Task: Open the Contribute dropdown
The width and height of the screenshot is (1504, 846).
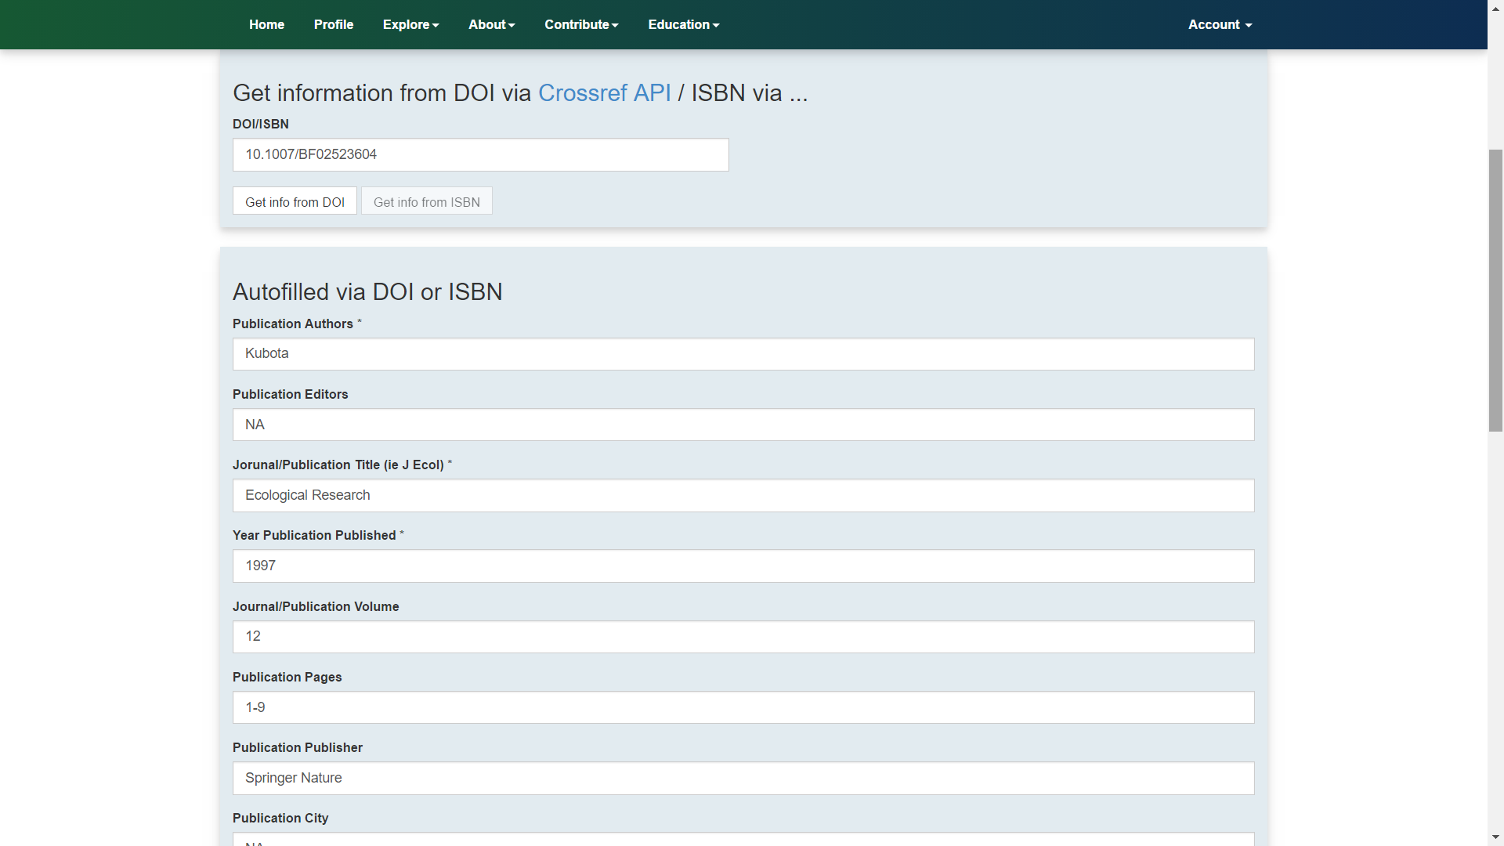Action: [x=581, y=24]
